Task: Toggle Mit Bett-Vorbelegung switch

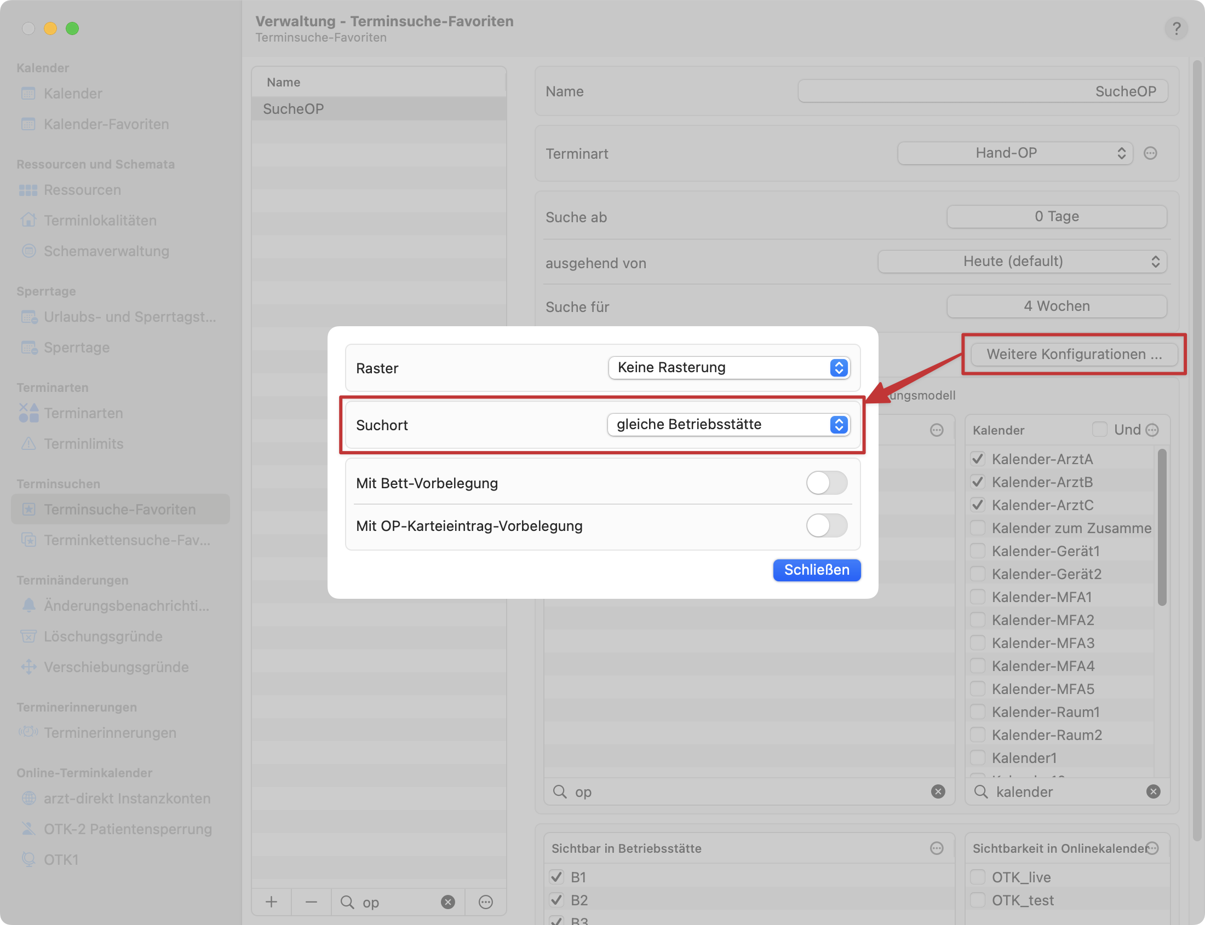Action: 827,483
